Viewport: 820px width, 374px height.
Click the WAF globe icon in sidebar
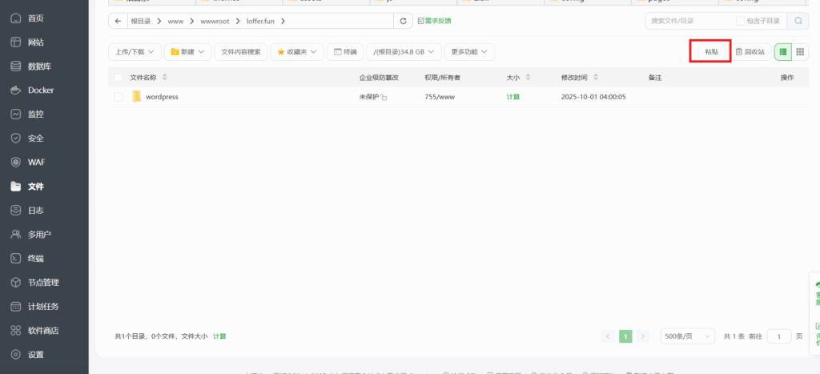coord(16,162)
